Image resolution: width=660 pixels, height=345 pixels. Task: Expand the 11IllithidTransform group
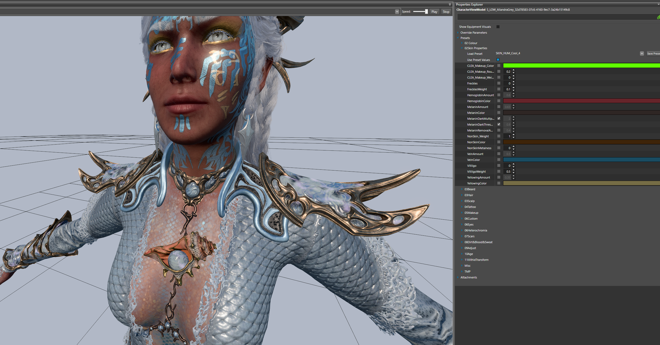462,260
